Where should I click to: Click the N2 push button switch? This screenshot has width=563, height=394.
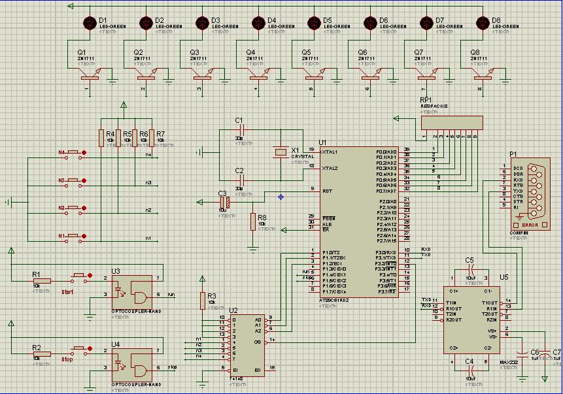(75, 210)
